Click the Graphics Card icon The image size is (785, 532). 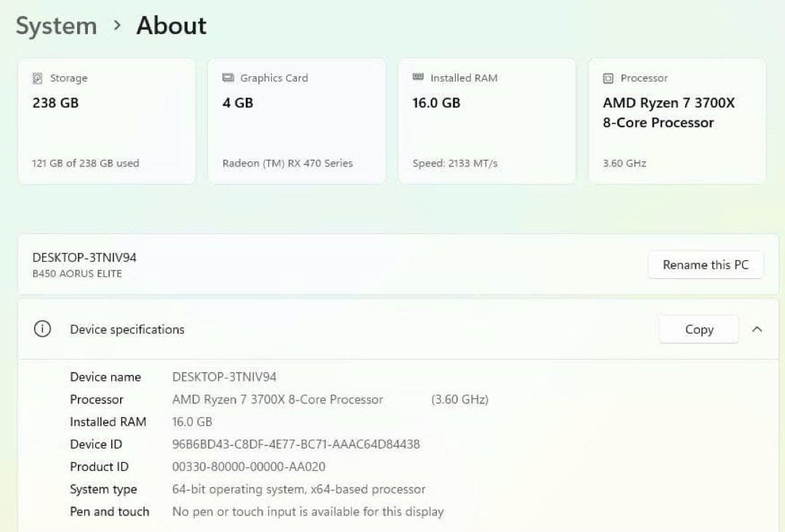click(x=229, y=78)
